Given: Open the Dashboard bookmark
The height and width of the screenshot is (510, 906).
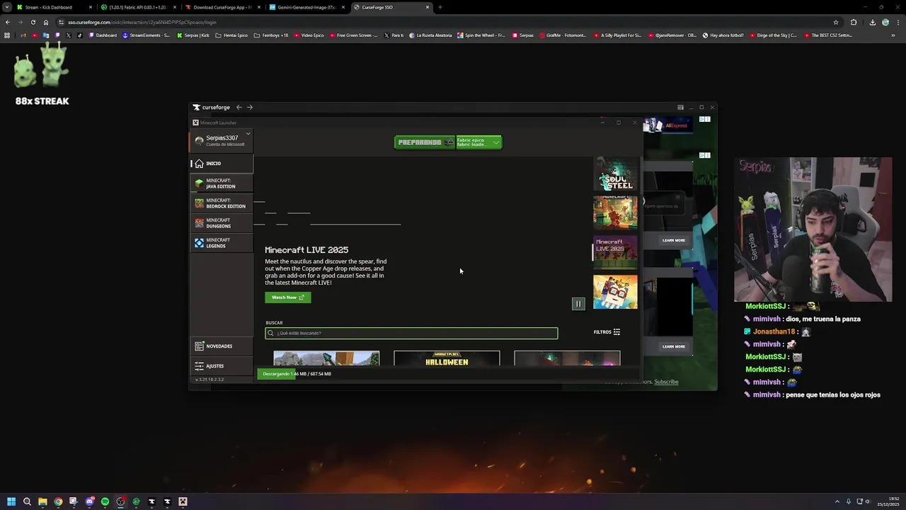Looking at the screenshot, I should [x=103, y=35].
